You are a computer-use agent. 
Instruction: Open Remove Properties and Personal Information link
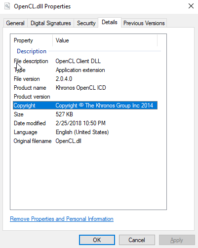(x=62, y=219)
